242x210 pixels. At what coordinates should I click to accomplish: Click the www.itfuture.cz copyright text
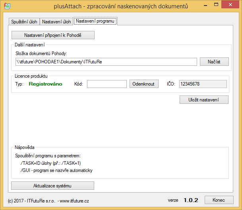74,201
